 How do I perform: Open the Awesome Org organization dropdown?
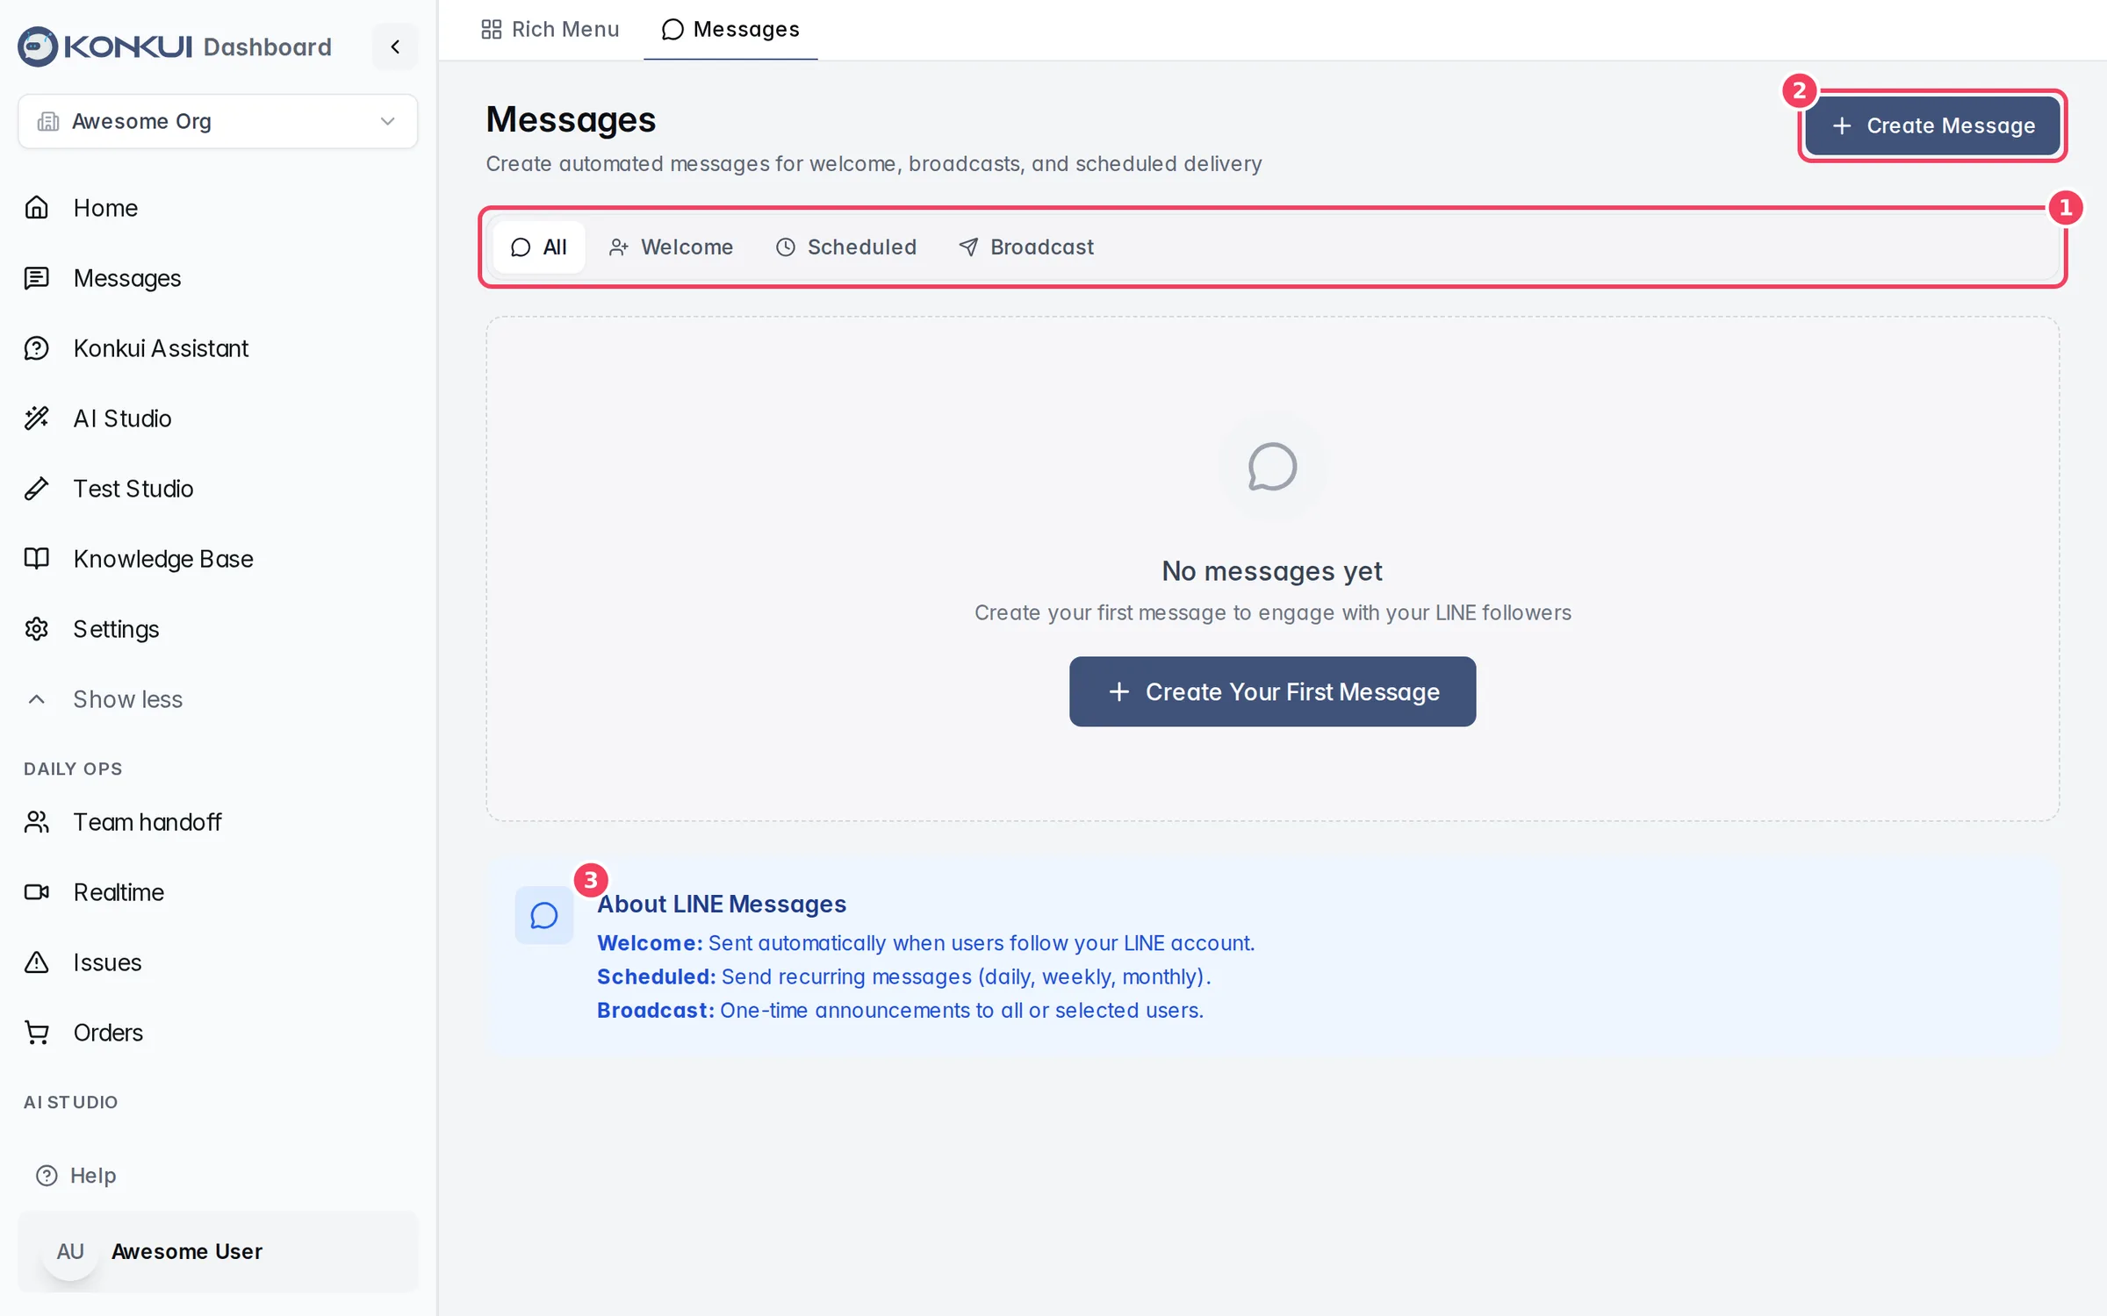(x=218, y=121)
